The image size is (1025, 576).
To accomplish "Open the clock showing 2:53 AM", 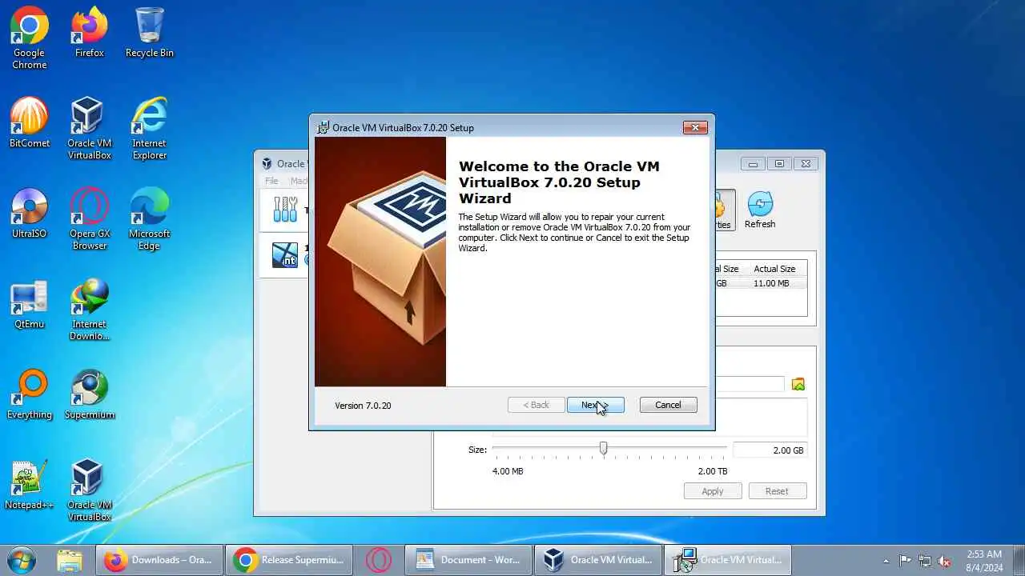I will pyautogui.click(x=983, y=560).
